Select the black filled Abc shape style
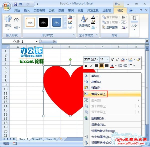The width and height of the screenshot is (150, 147). (x=43, y=22)
